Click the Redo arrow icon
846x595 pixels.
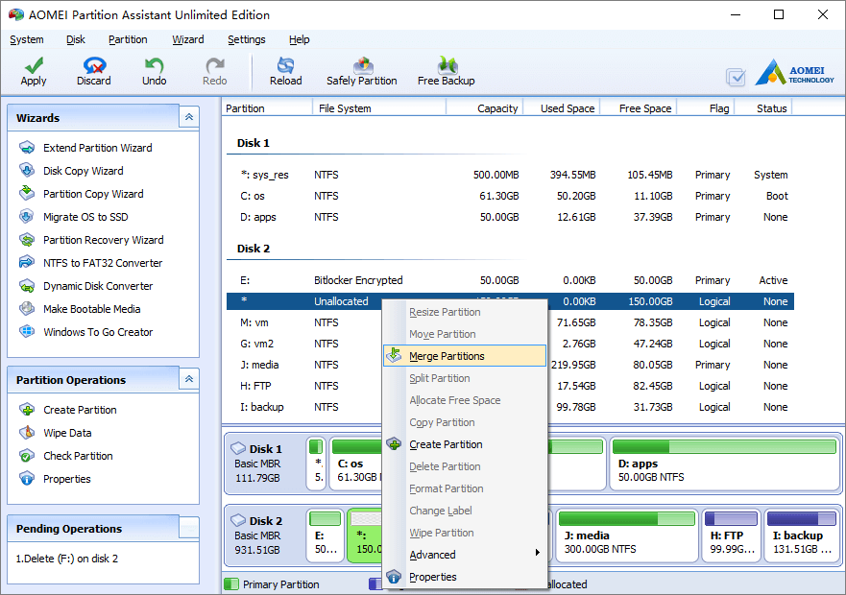click(x=215, y=65)
